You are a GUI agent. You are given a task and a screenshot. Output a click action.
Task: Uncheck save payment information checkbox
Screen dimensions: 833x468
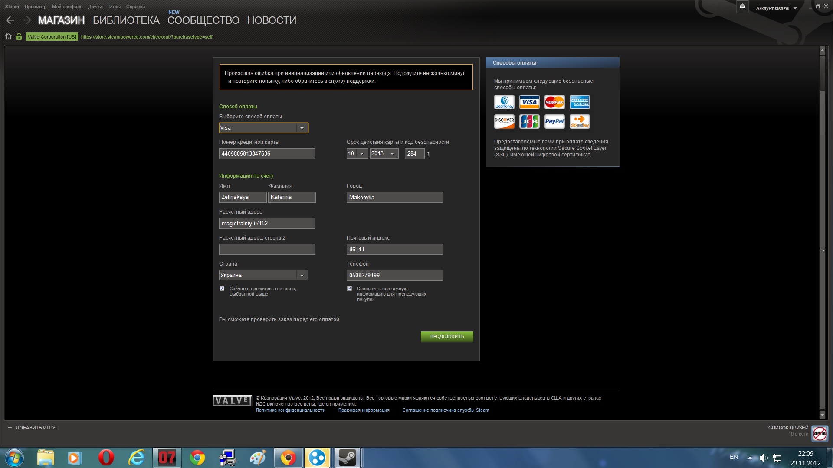350,289
